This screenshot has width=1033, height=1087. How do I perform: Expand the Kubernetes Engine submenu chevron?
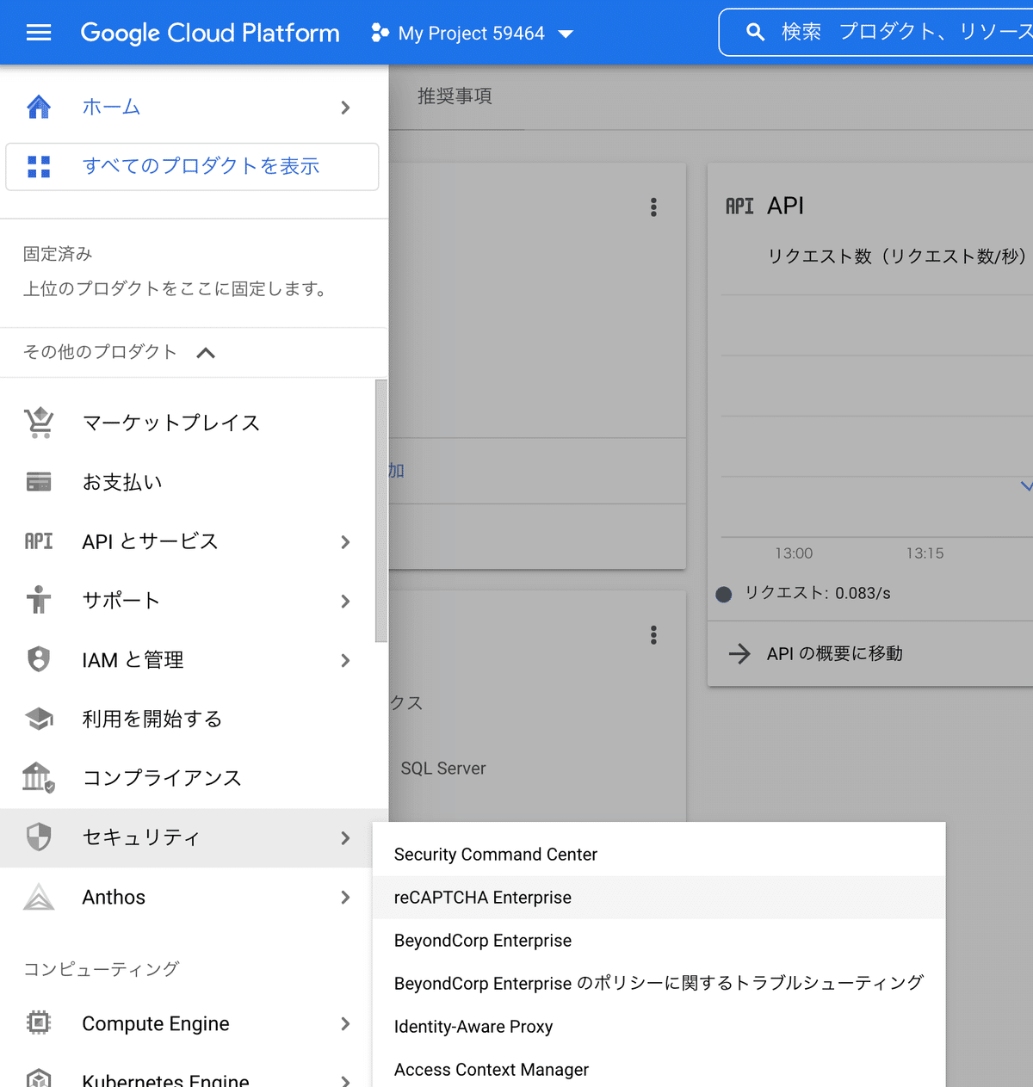pos(345,1080)
